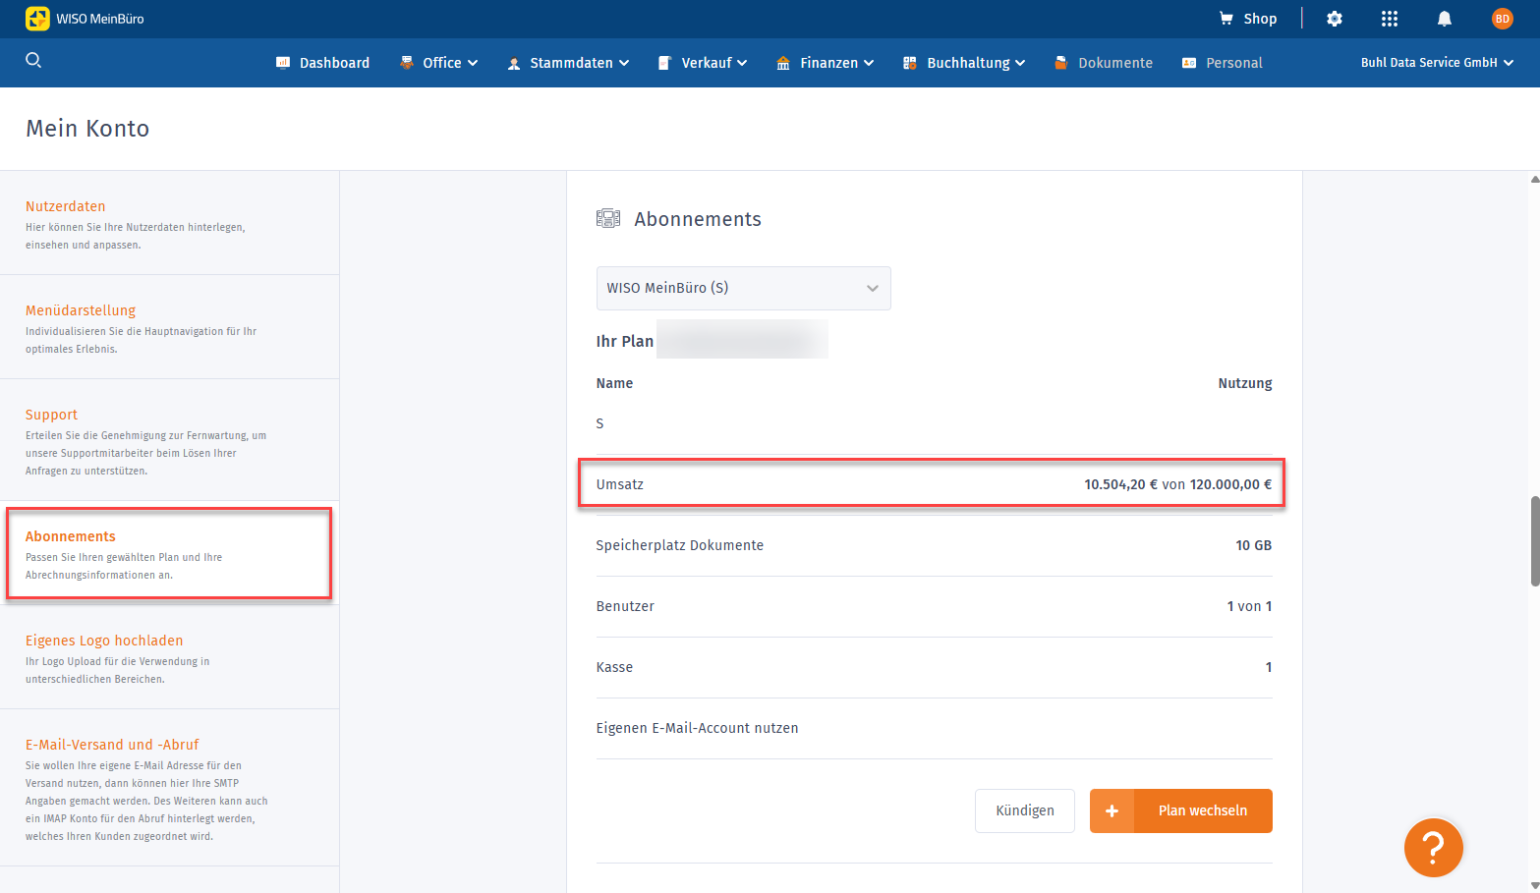
Task: Click the Stammdaten person icon
Action: point(514,63)
